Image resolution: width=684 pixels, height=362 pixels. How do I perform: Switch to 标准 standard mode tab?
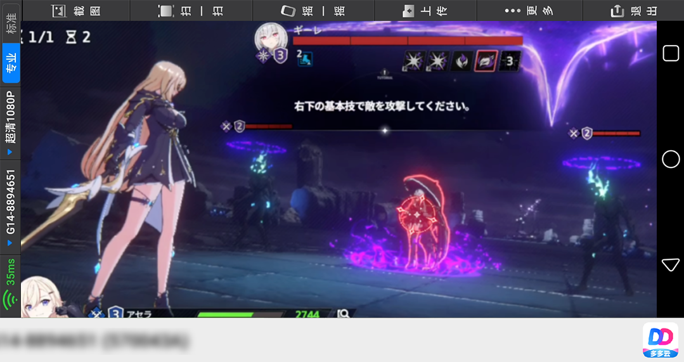[x=11, y=23]
